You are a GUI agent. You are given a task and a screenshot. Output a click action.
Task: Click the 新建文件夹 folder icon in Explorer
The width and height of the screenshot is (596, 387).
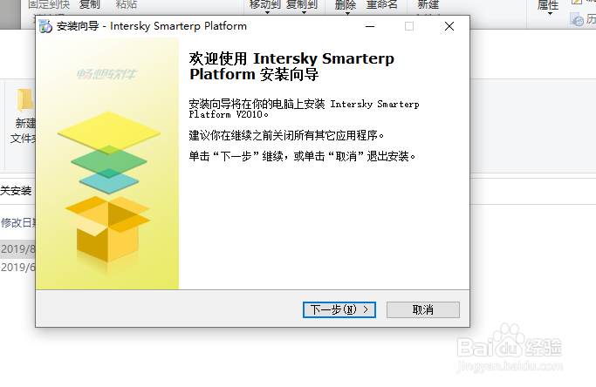point(26,100)
